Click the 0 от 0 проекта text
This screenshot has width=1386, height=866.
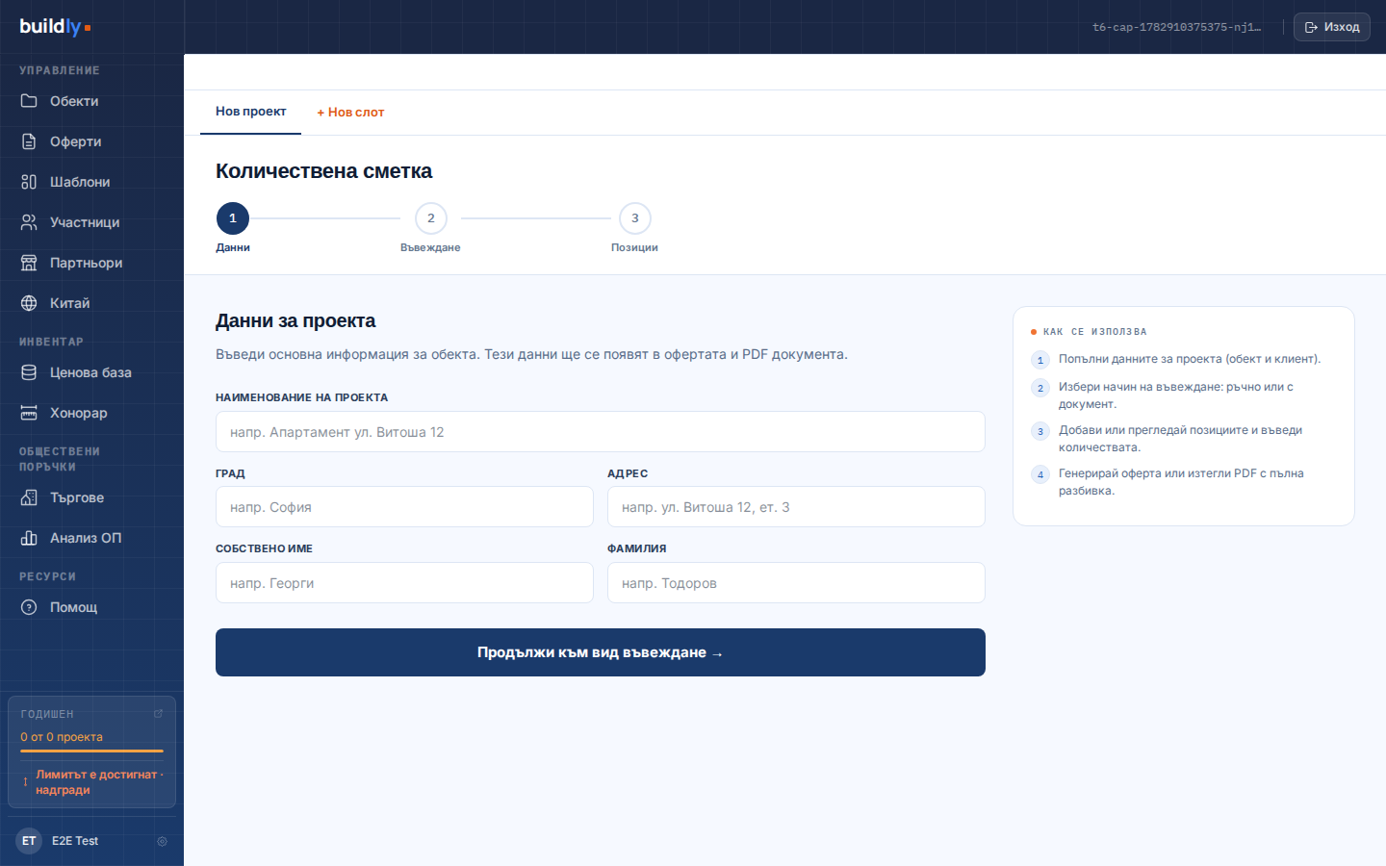[x=62, y=737]
